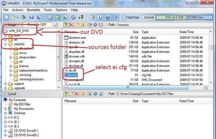This screenshot has width=216, height=139.
Task: Open the Bootable menu
Action: pos(33,10)
